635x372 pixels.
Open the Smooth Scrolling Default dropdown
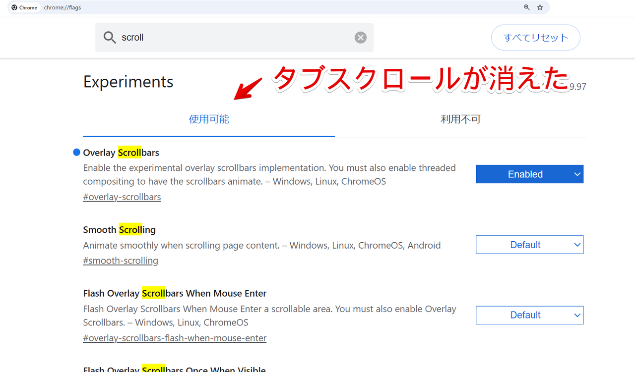coord(529,245)
